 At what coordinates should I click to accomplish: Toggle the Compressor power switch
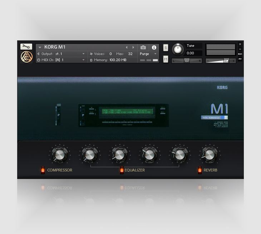(43, 170)
